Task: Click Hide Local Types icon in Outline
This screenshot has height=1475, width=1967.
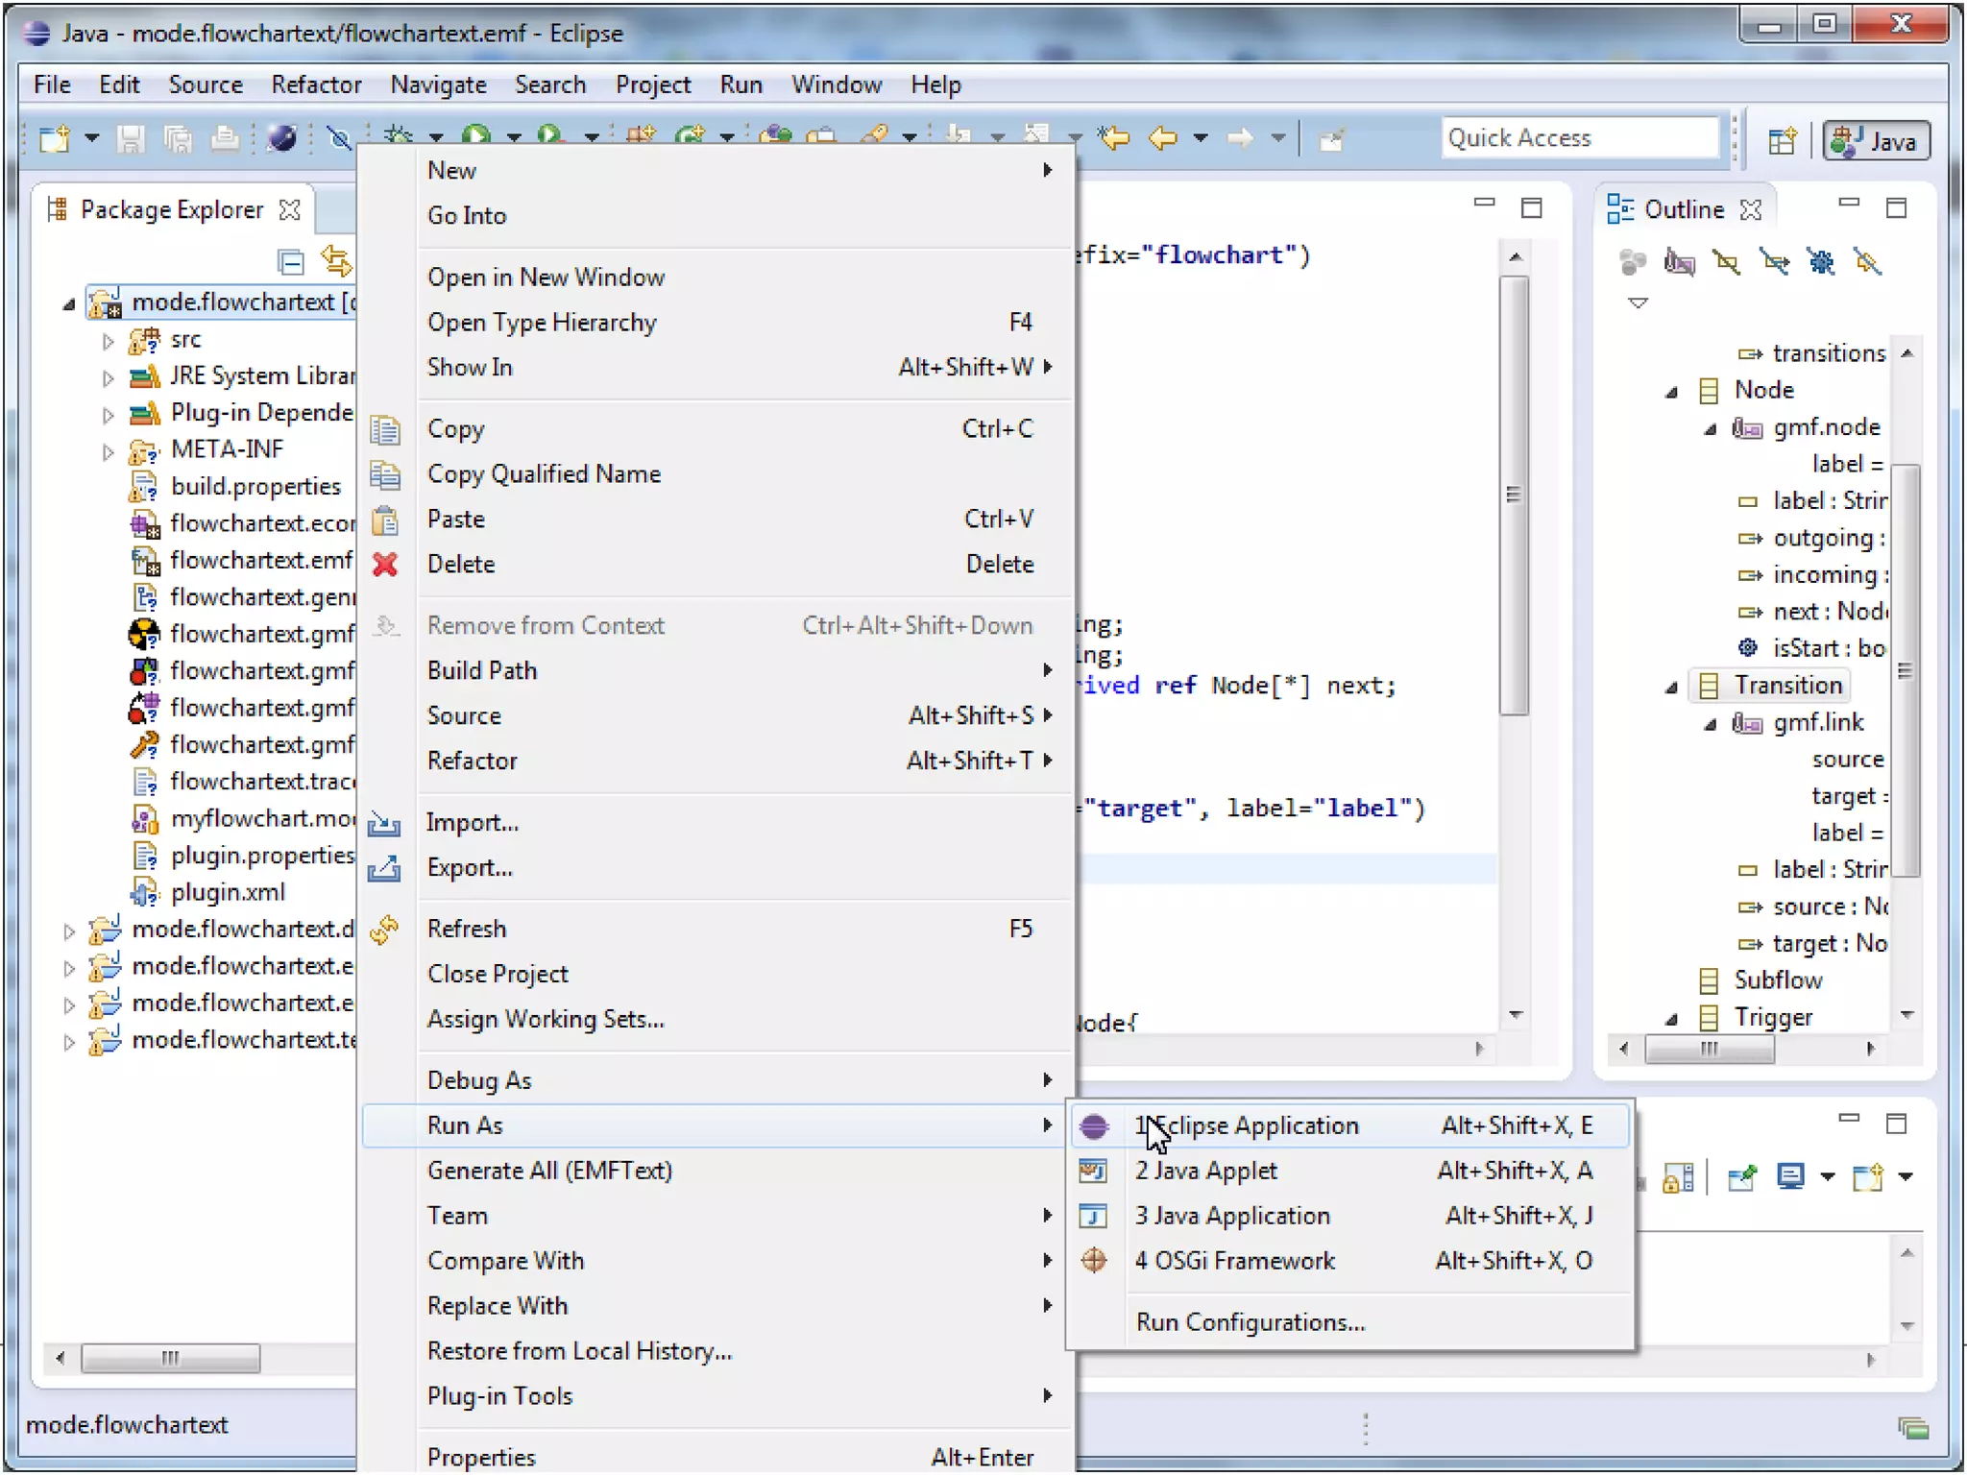Action: point(1867,261)
